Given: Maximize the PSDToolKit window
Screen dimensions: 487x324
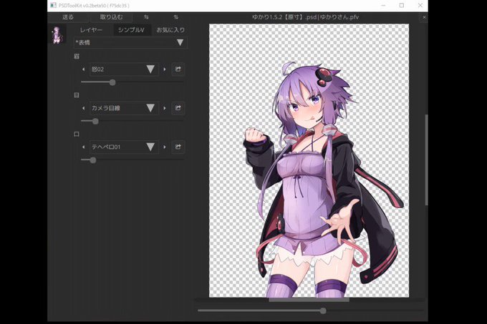Looking at the screenshot, I should [402, 5].
